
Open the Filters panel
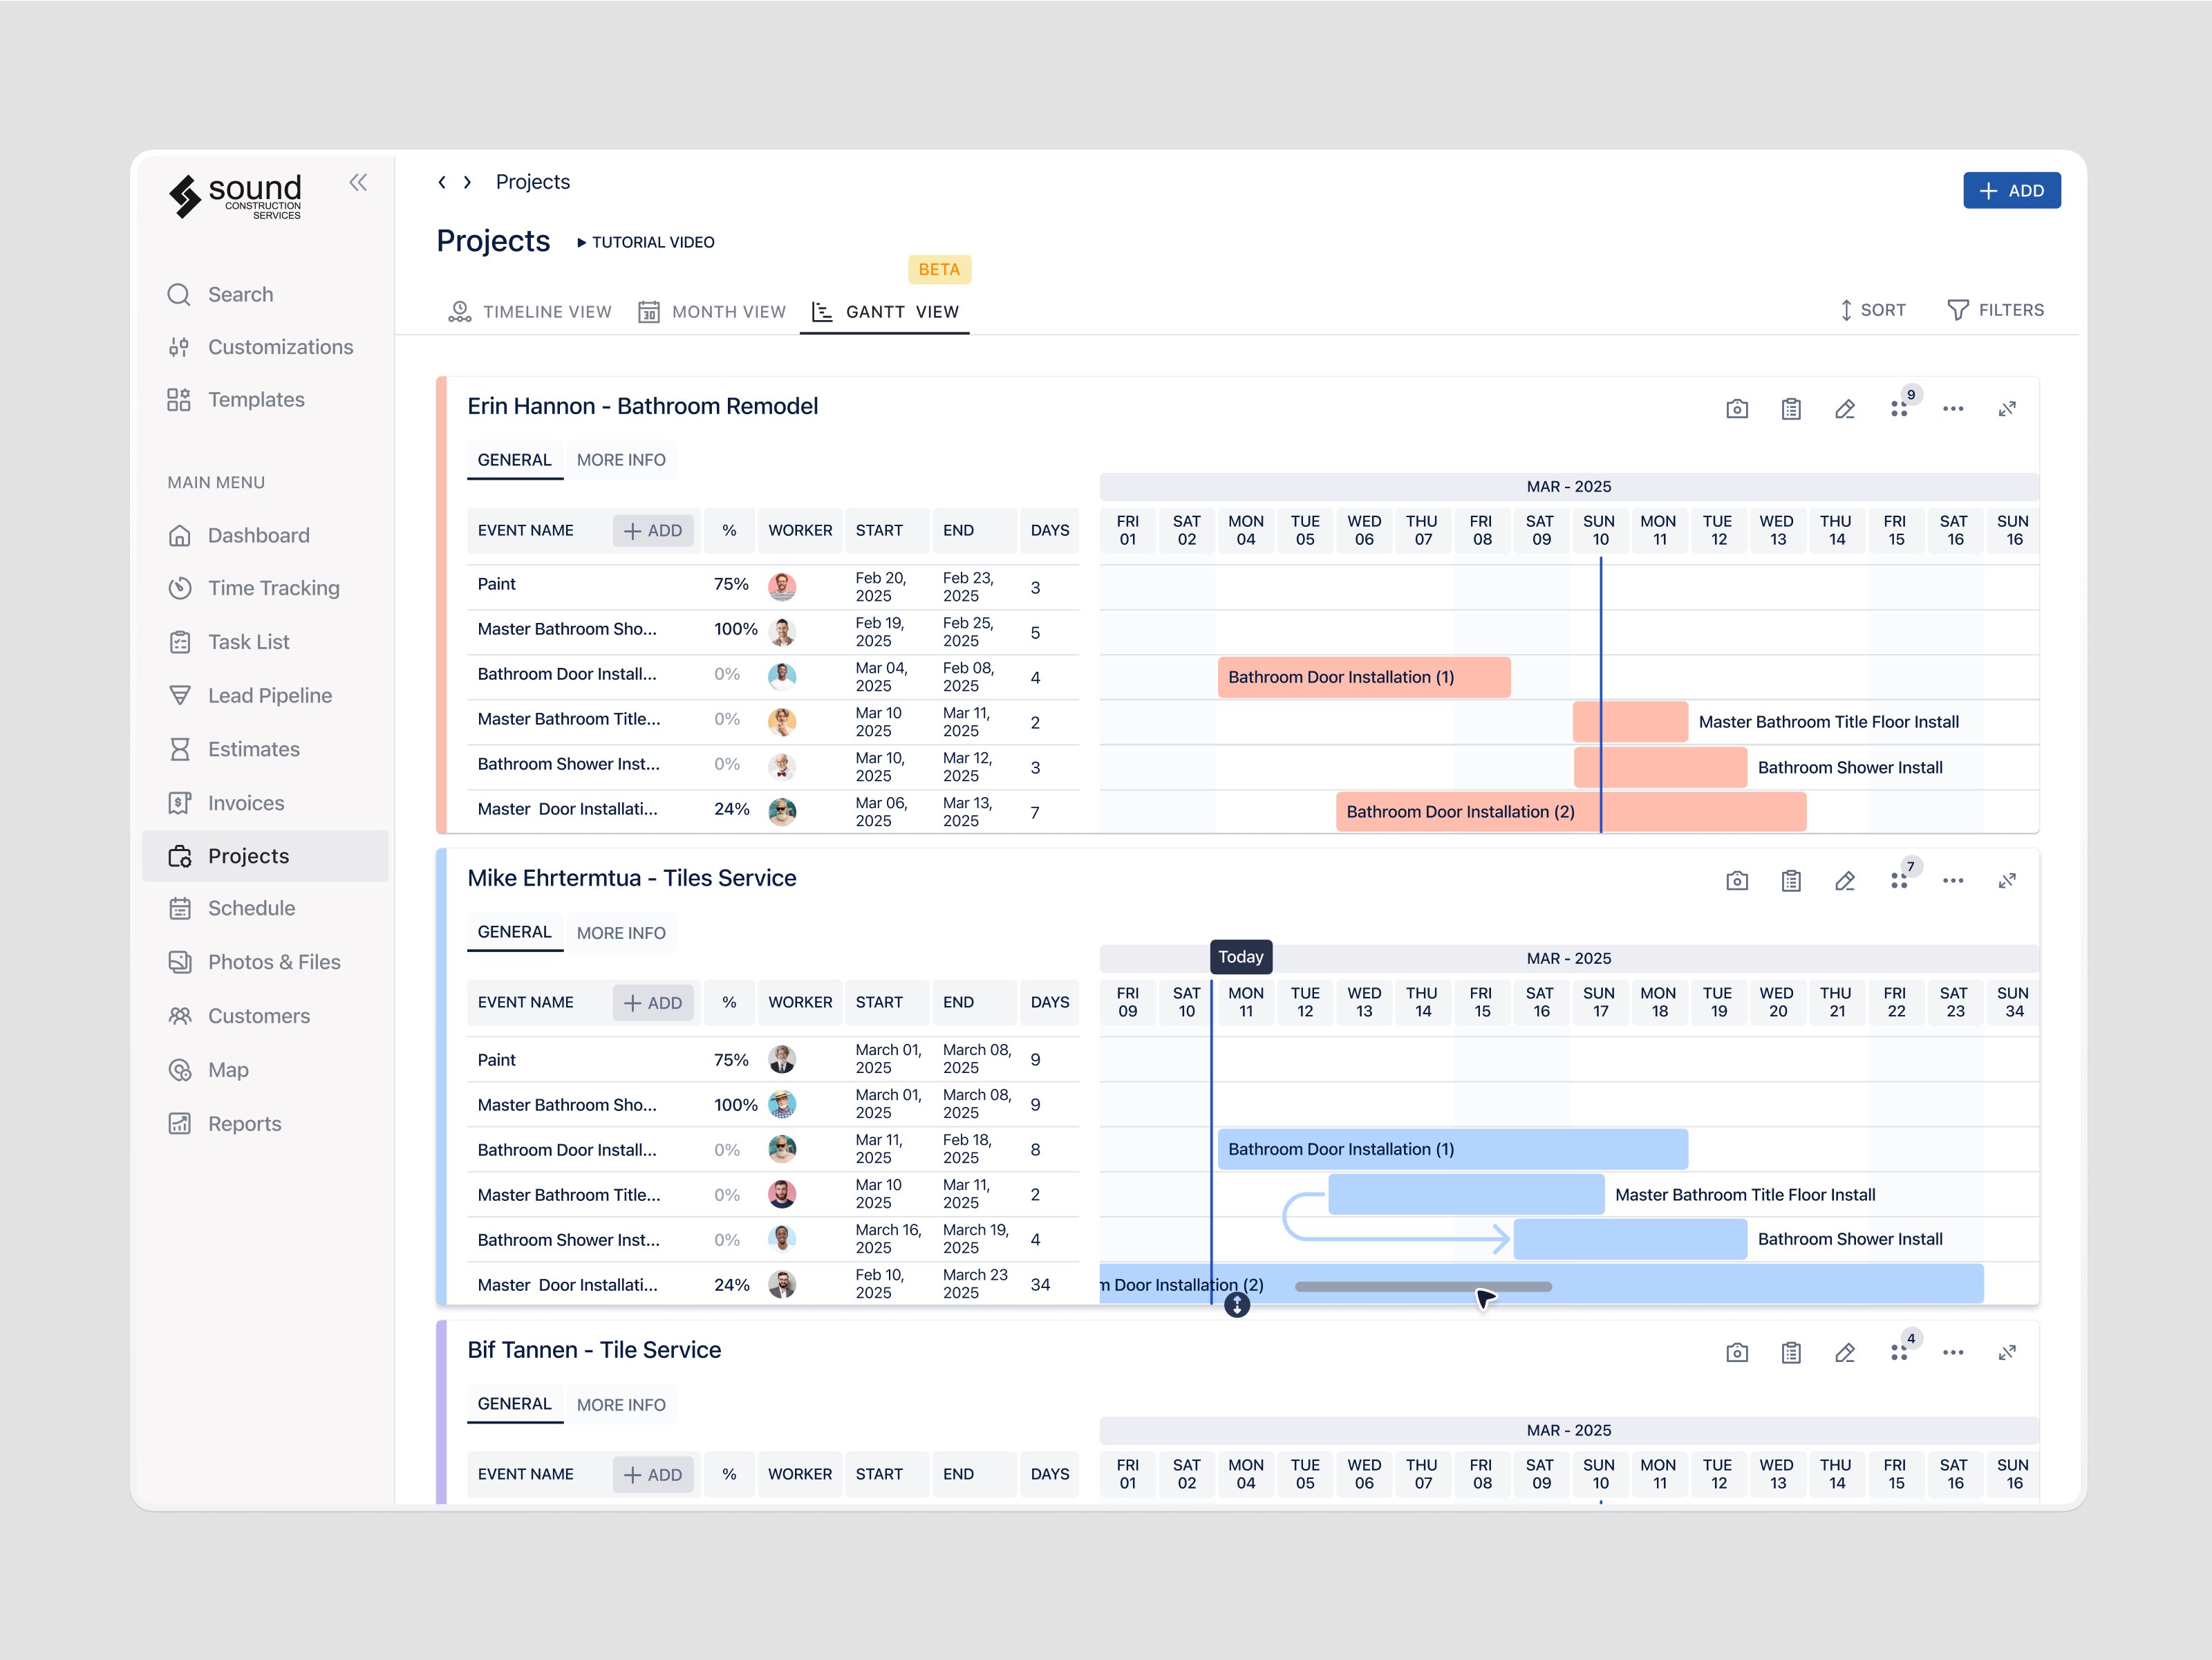pos(1995,310)
